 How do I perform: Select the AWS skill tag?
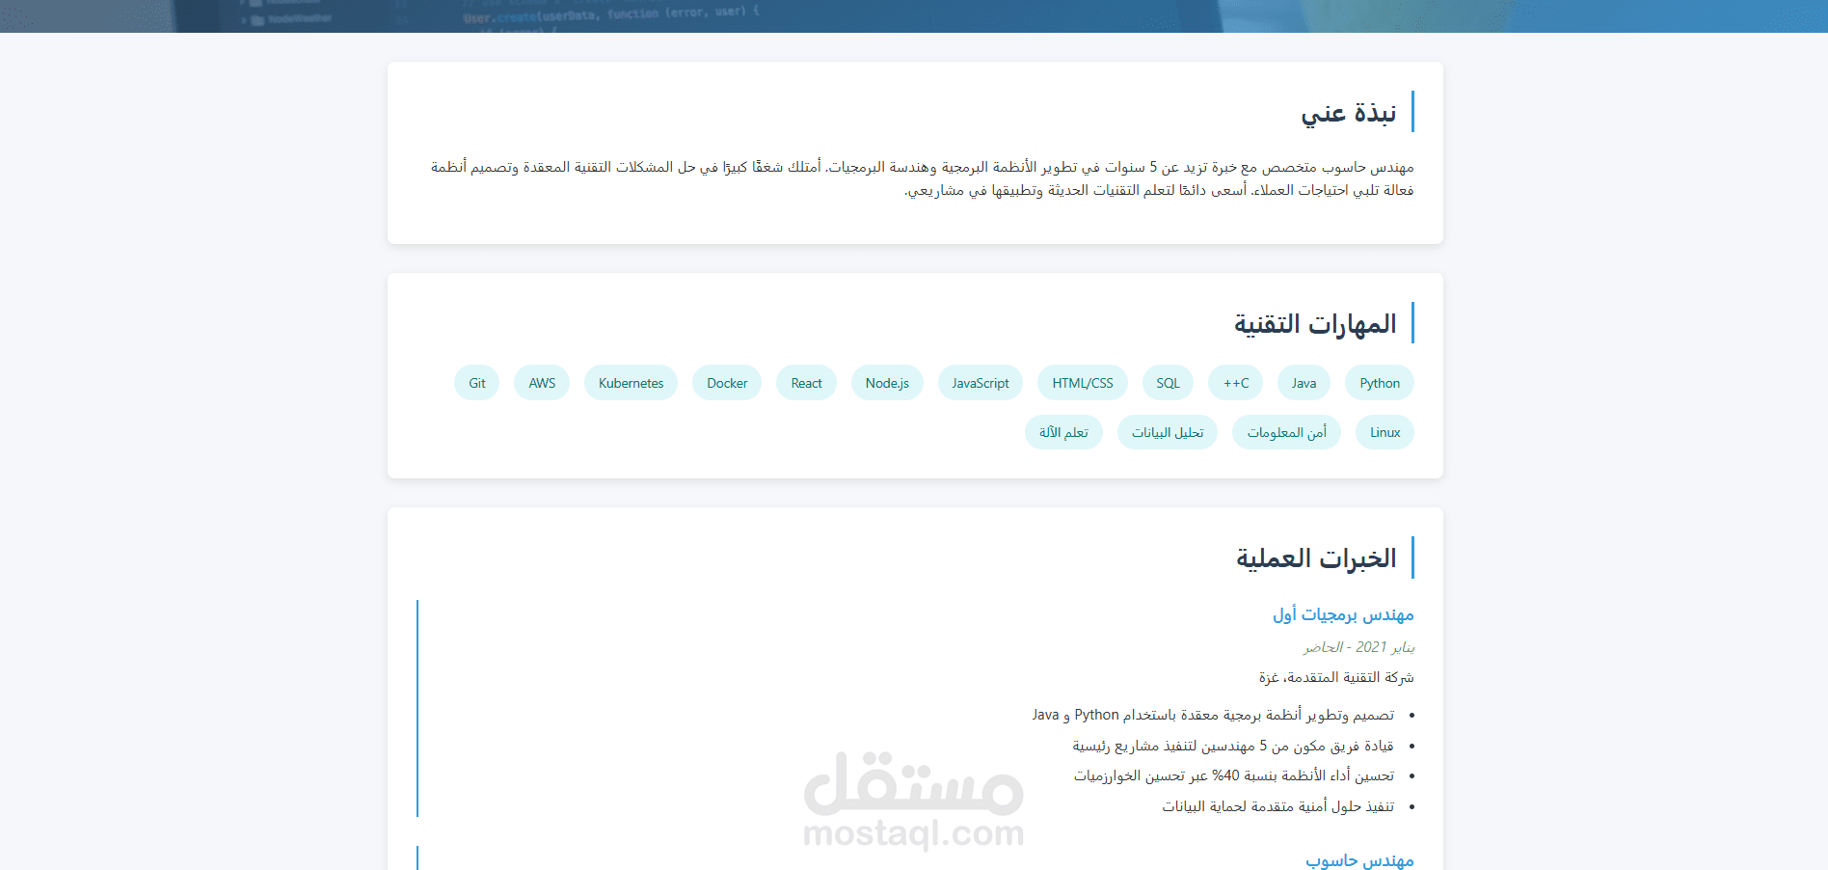(542, 383)
